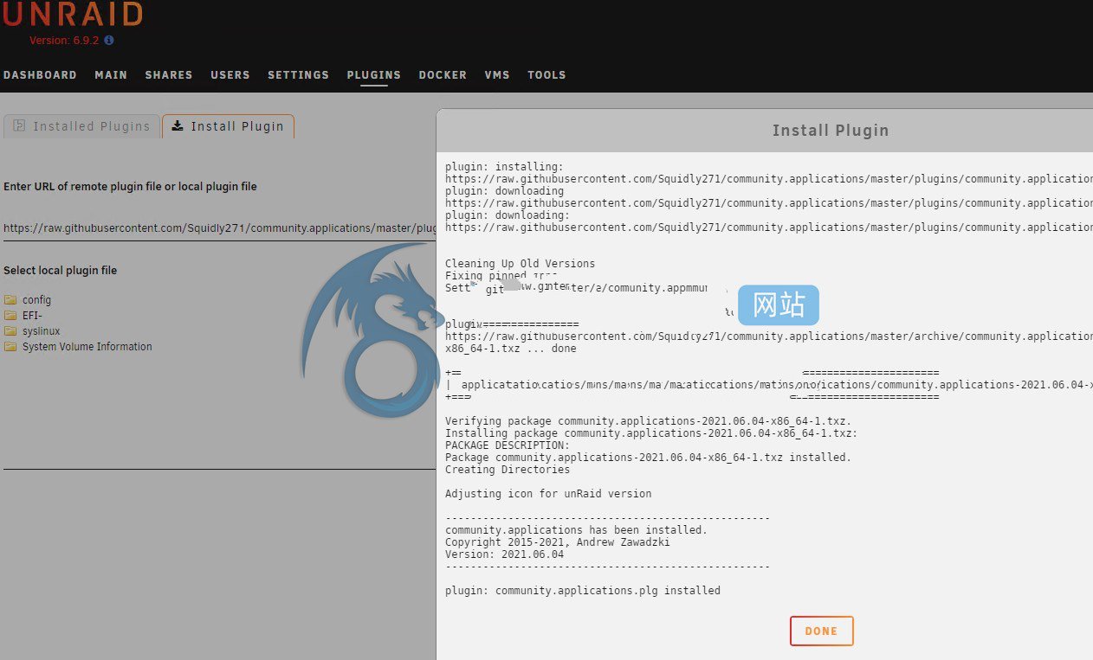Click 'plugin: community.applications.plg installed' line
This screenshot has width=1093, height=660.
pos(583,591)
